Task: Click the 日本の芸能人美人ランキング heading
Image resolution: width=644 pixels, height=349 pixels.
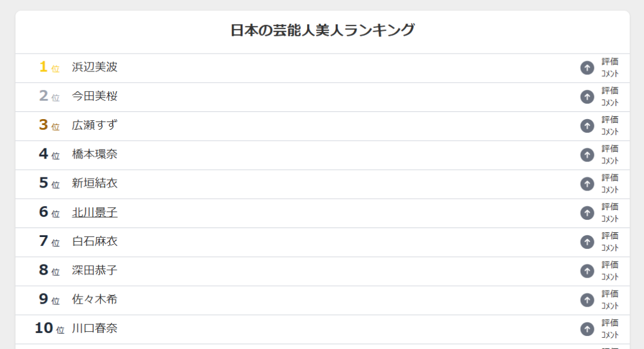Action: coord(323,30)
